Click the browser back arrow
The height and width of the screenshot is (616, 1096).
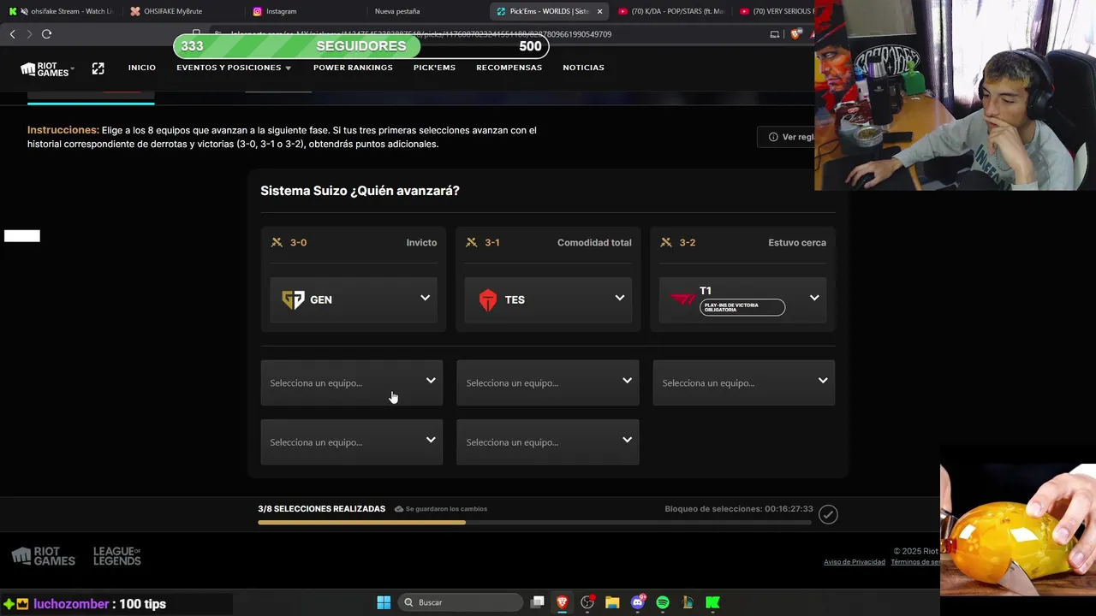click(x=13, y=34)
